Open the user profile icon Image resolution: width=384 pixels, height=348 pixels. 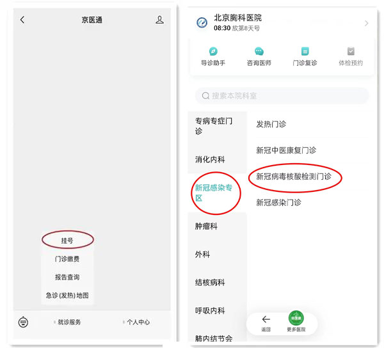159,20
